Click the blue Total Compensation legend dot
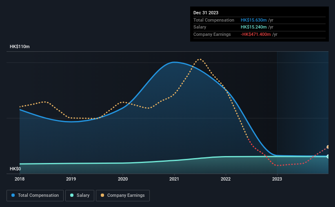 pyautogui.click(x=13, y=195)
